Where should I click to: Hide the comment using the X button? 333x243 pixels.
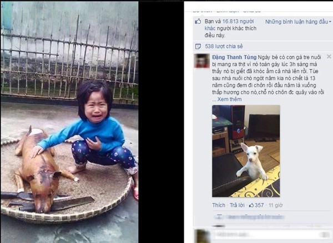(329, 56)
